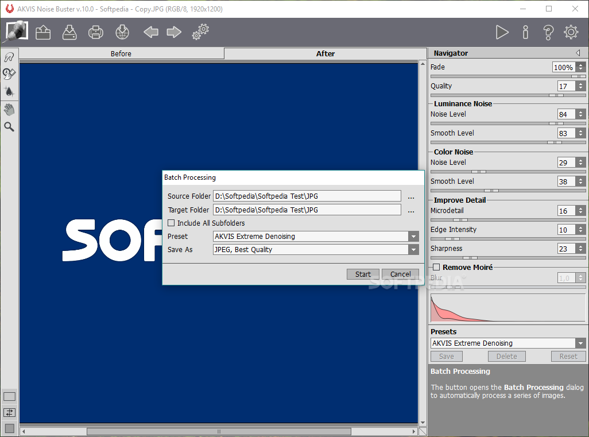Start the batch processing
589x437 pixels.
(x=363, y=274)
